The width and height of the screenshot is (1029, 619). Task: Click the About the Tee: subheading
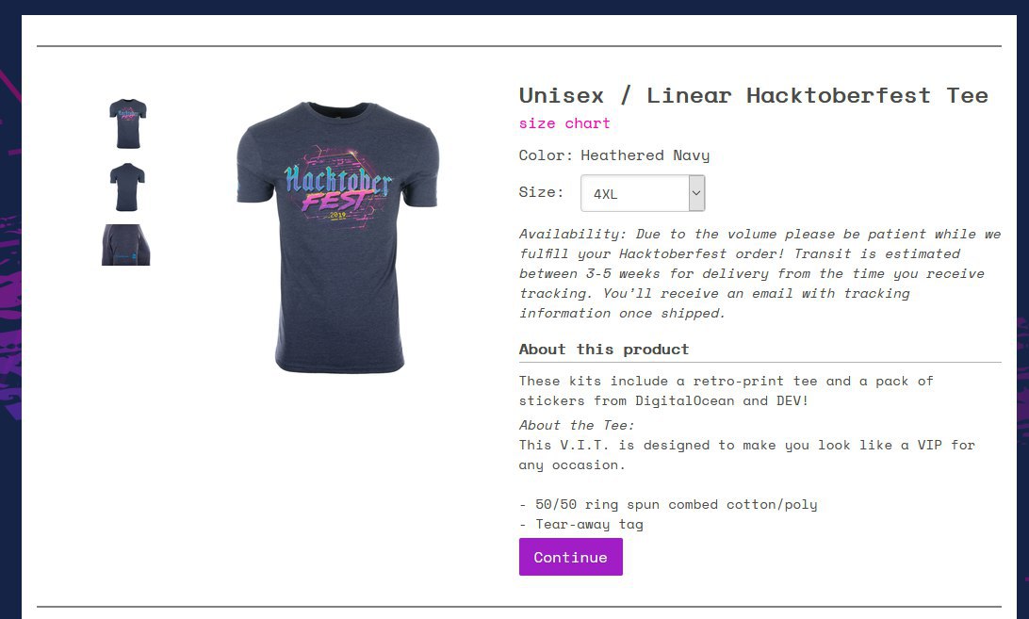pyautogui.click(x=577, y=425)
